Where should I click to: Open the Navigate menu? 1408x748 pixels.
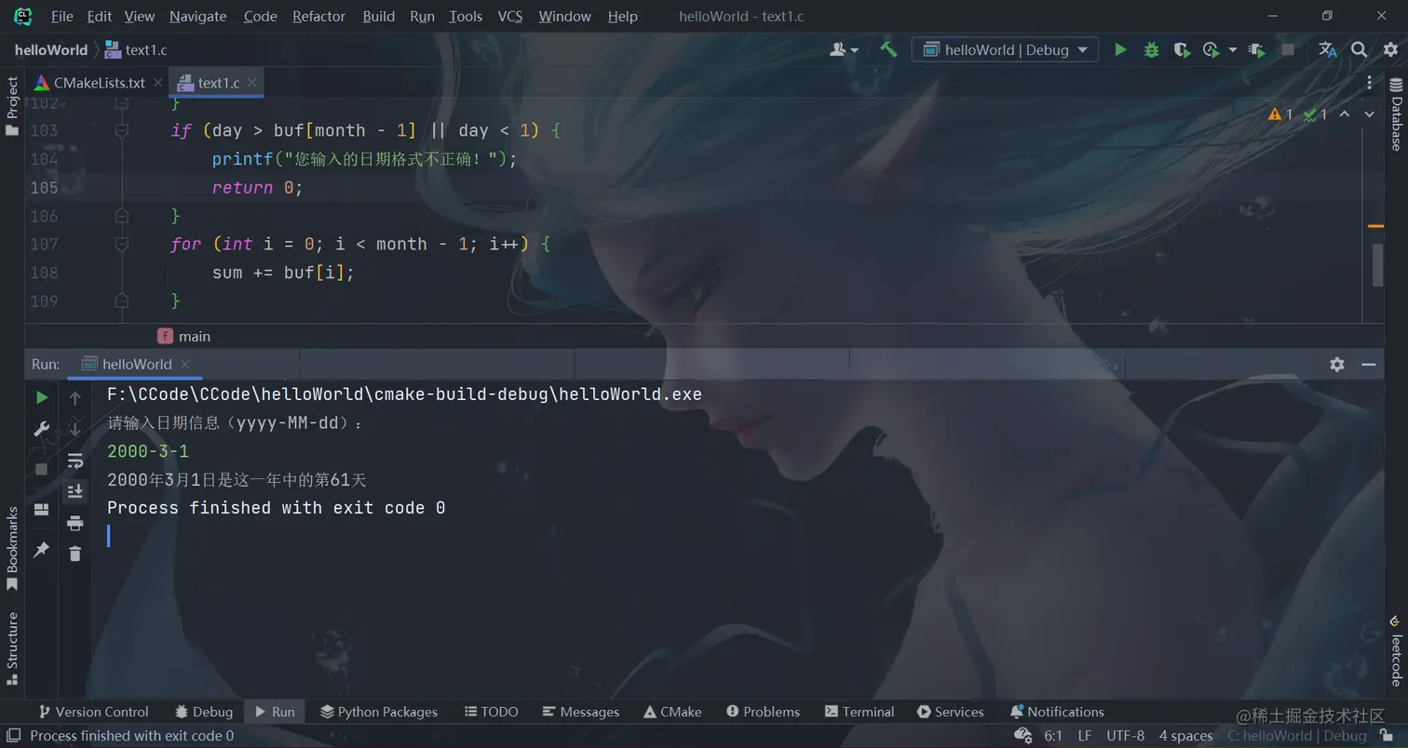pos(197,16)
